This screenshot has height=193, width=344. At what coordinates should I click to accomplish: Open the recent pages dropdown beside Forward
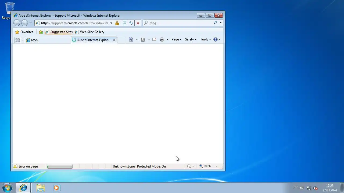pyautogui.click(x=30, y=23)
